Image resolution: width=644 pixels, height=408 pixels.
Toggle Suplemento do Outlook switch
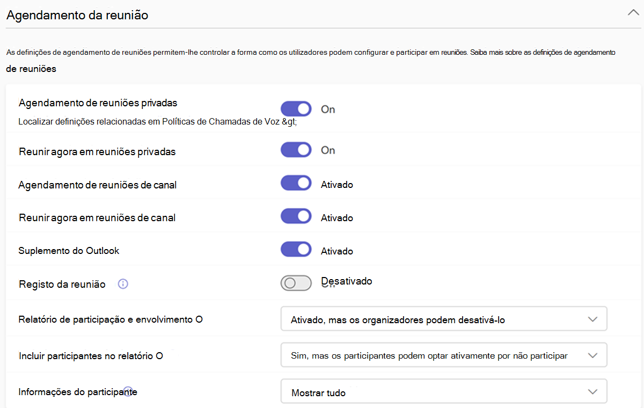click(x=296, y=250)
